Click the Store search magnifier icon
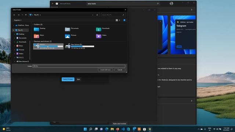This screenshot has height=132, width=235. tap(158, 4)
